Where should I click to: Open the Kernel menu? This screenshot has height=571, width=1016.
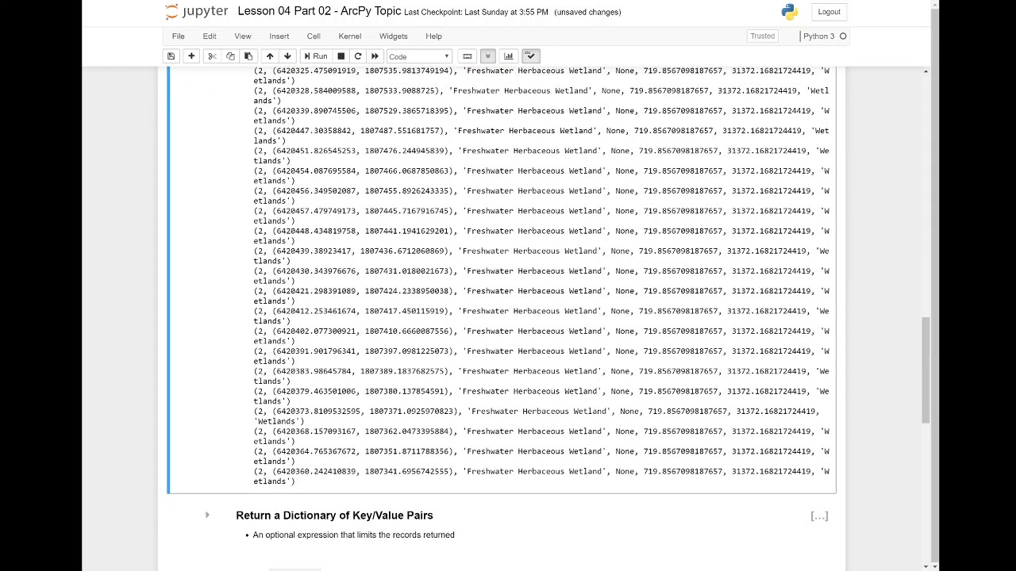(350, 36)
